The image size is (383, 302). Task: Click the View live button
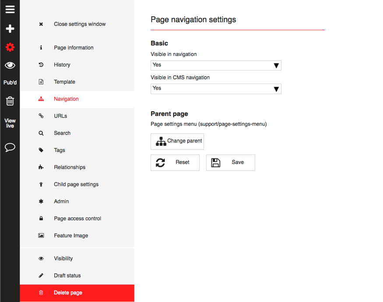(10, 123)
